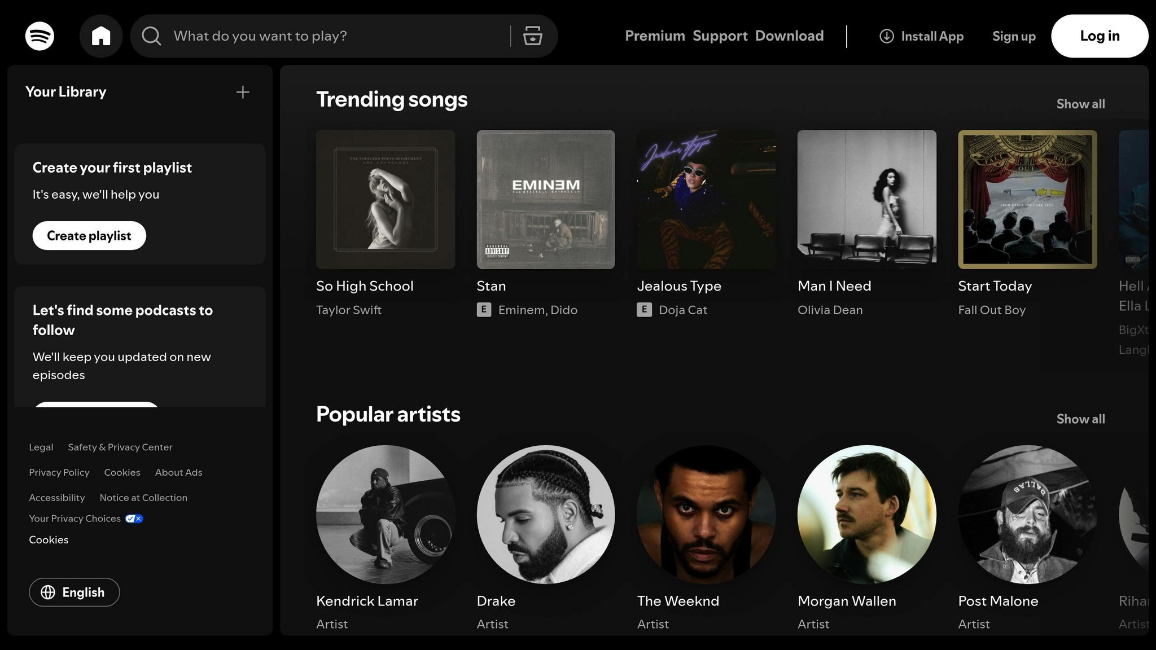Open the Fall Out Boy artist link
Image resolution: width=1156 pixels, height=650 pixels.
[x=992, y=310]
